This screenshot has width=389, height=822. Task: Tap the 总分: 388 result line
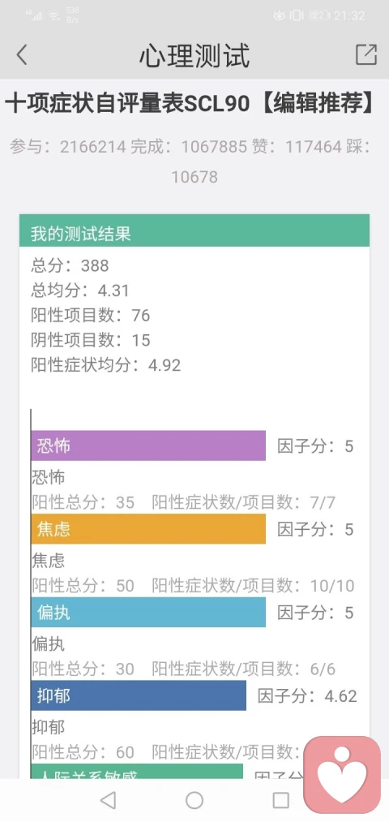coord(70,265)
